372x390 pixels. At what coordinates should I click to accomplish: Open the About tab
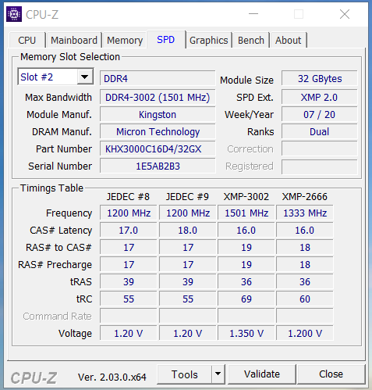[288, 41]
